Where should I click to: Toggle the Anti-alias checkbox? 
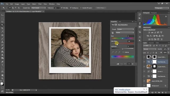click(x=62, y=8)
